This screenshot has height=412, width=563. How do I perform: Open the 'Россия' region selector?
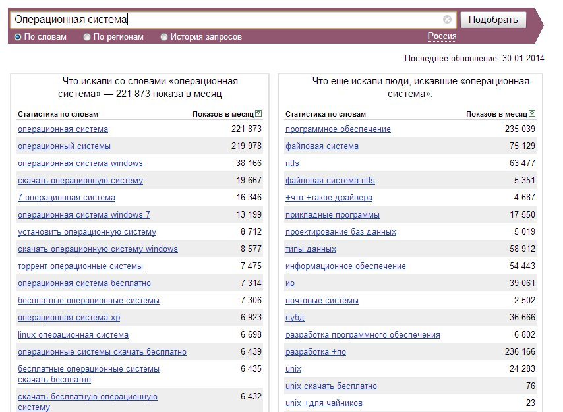click(x=442, y=36)
